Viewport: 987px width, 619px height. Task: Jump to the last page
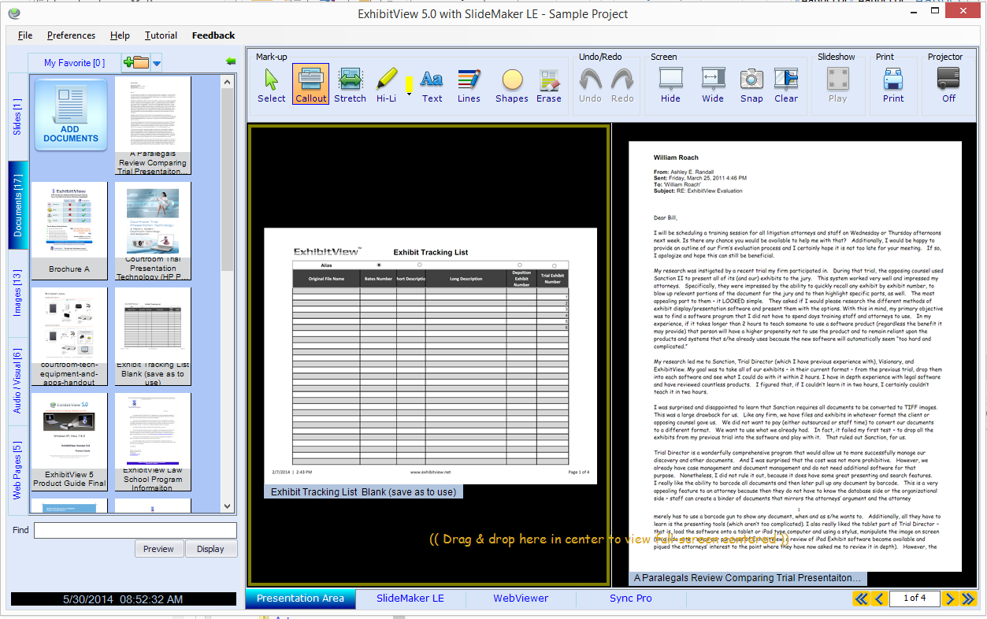968,599
